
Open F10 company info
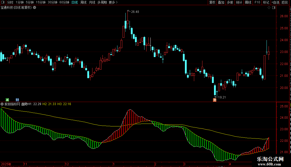point(257,2)
